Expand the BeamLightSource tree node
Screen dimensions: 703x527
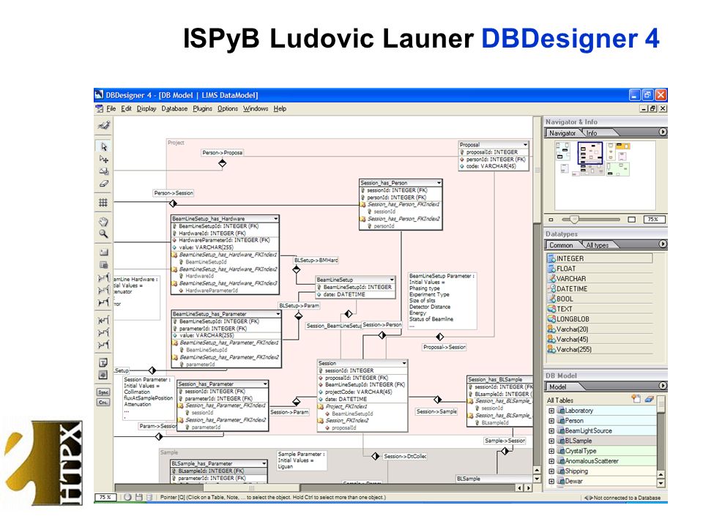pyautogui.click(x=551, y=430)
